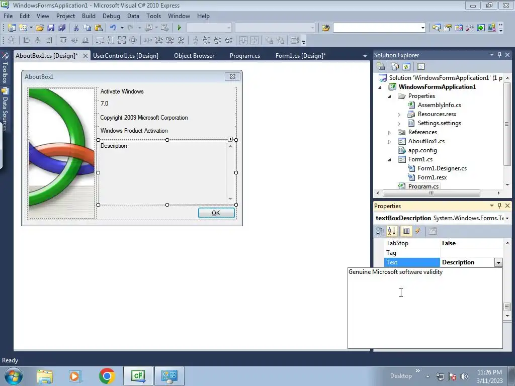
Task: Select app.config in Solution Explorer
Action: (422, 150)
